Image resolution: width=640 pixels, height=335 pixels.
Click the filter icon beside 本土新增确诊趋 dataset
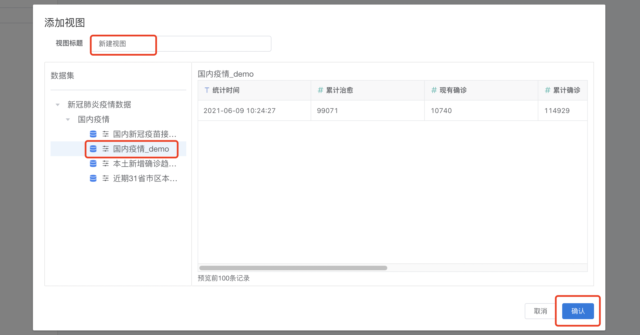click(105, 164)
